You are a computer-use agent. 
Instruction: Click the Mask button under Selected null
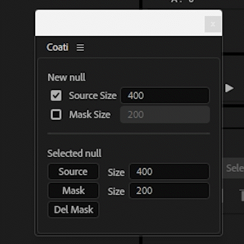tap(73, 191)
